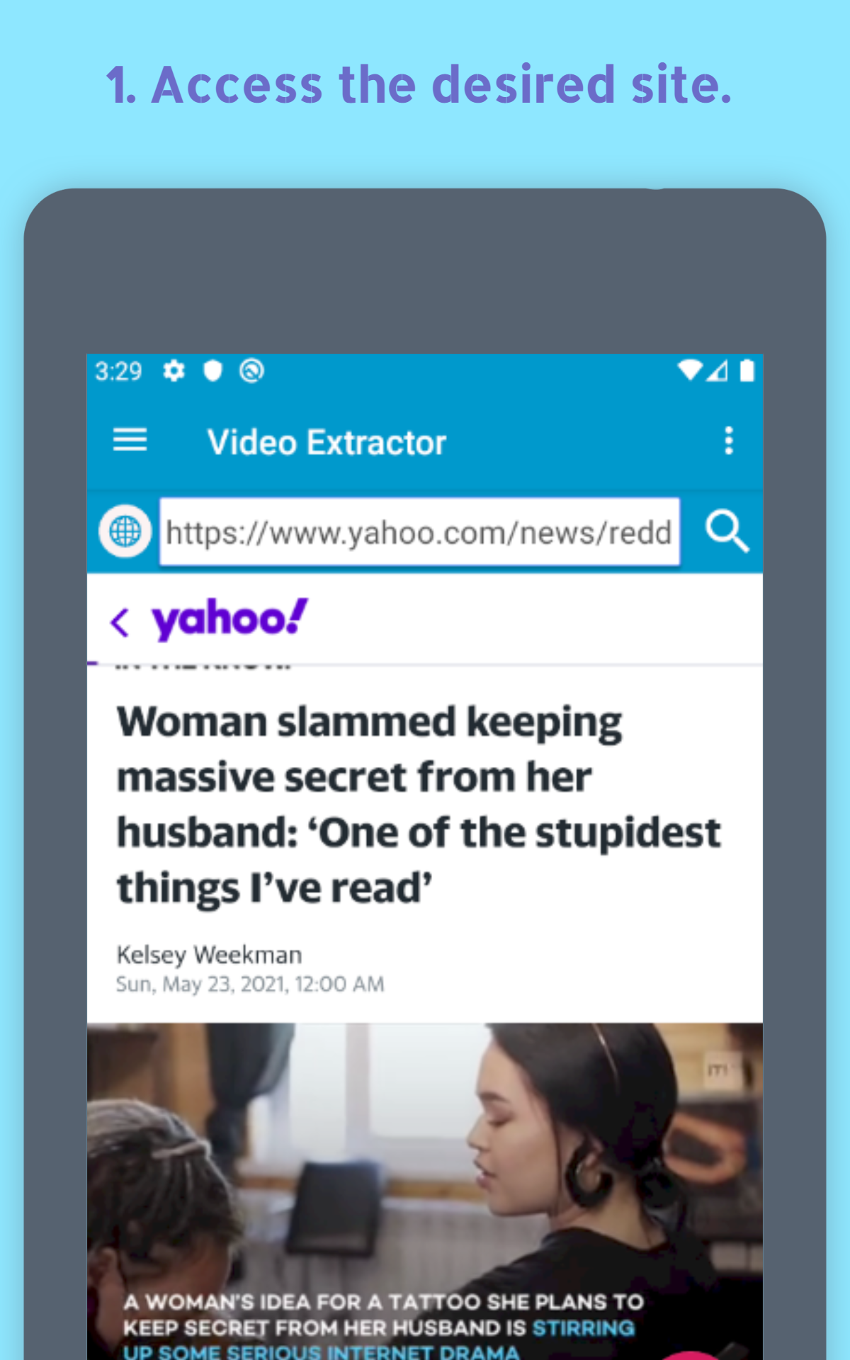Open the hamburger navigation menu
Viewport: 850px width, 1360px height.
[130, 441]
